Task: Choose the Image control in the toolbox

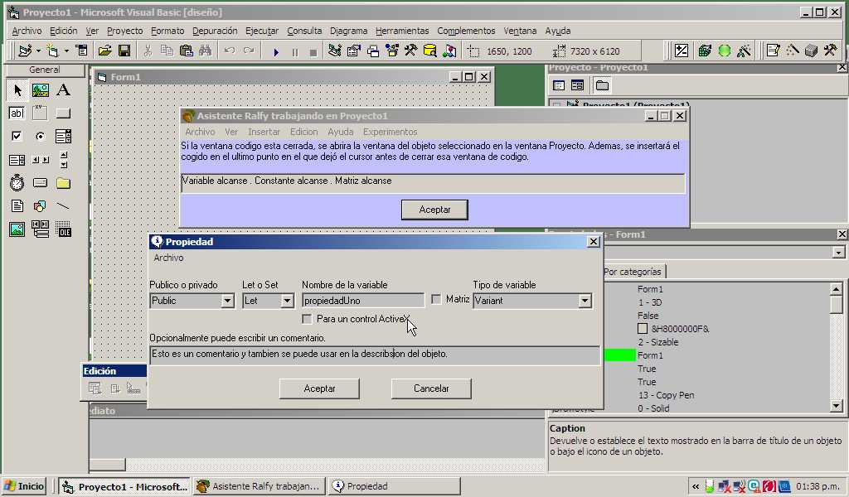Action: (17, 229)
